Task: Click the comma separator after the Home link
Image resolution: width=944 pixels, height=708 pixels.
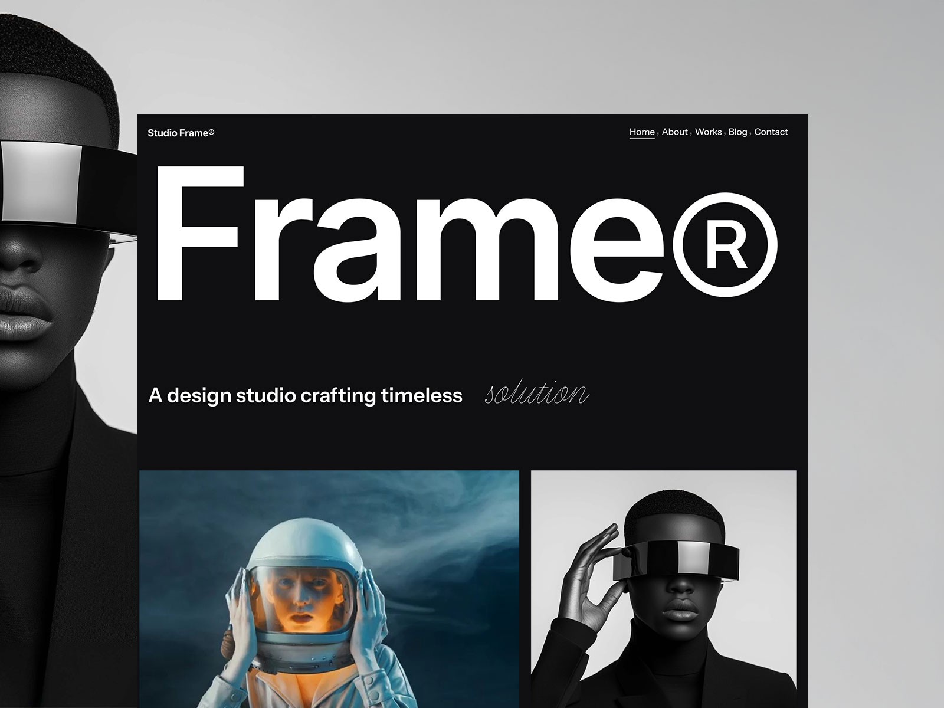Action: 657,135
